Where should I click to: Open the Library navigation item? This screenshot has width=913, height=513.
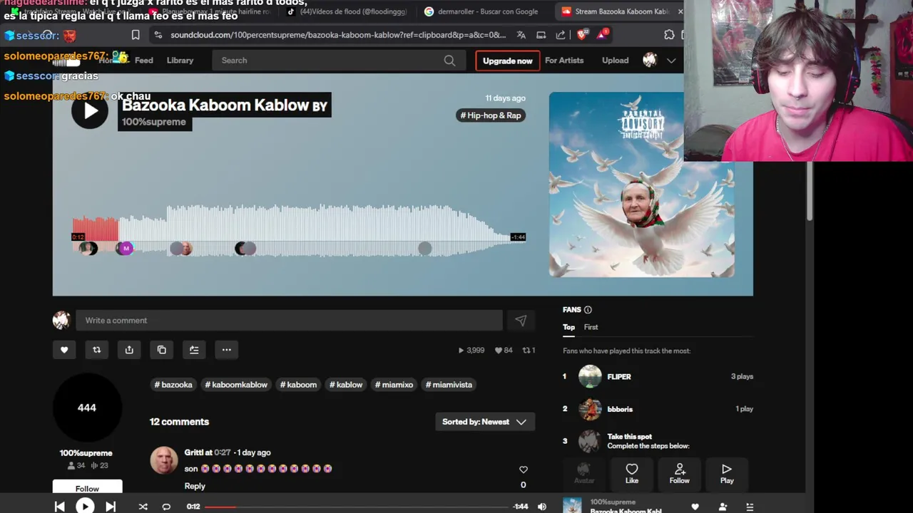click(x=180, y=61)
